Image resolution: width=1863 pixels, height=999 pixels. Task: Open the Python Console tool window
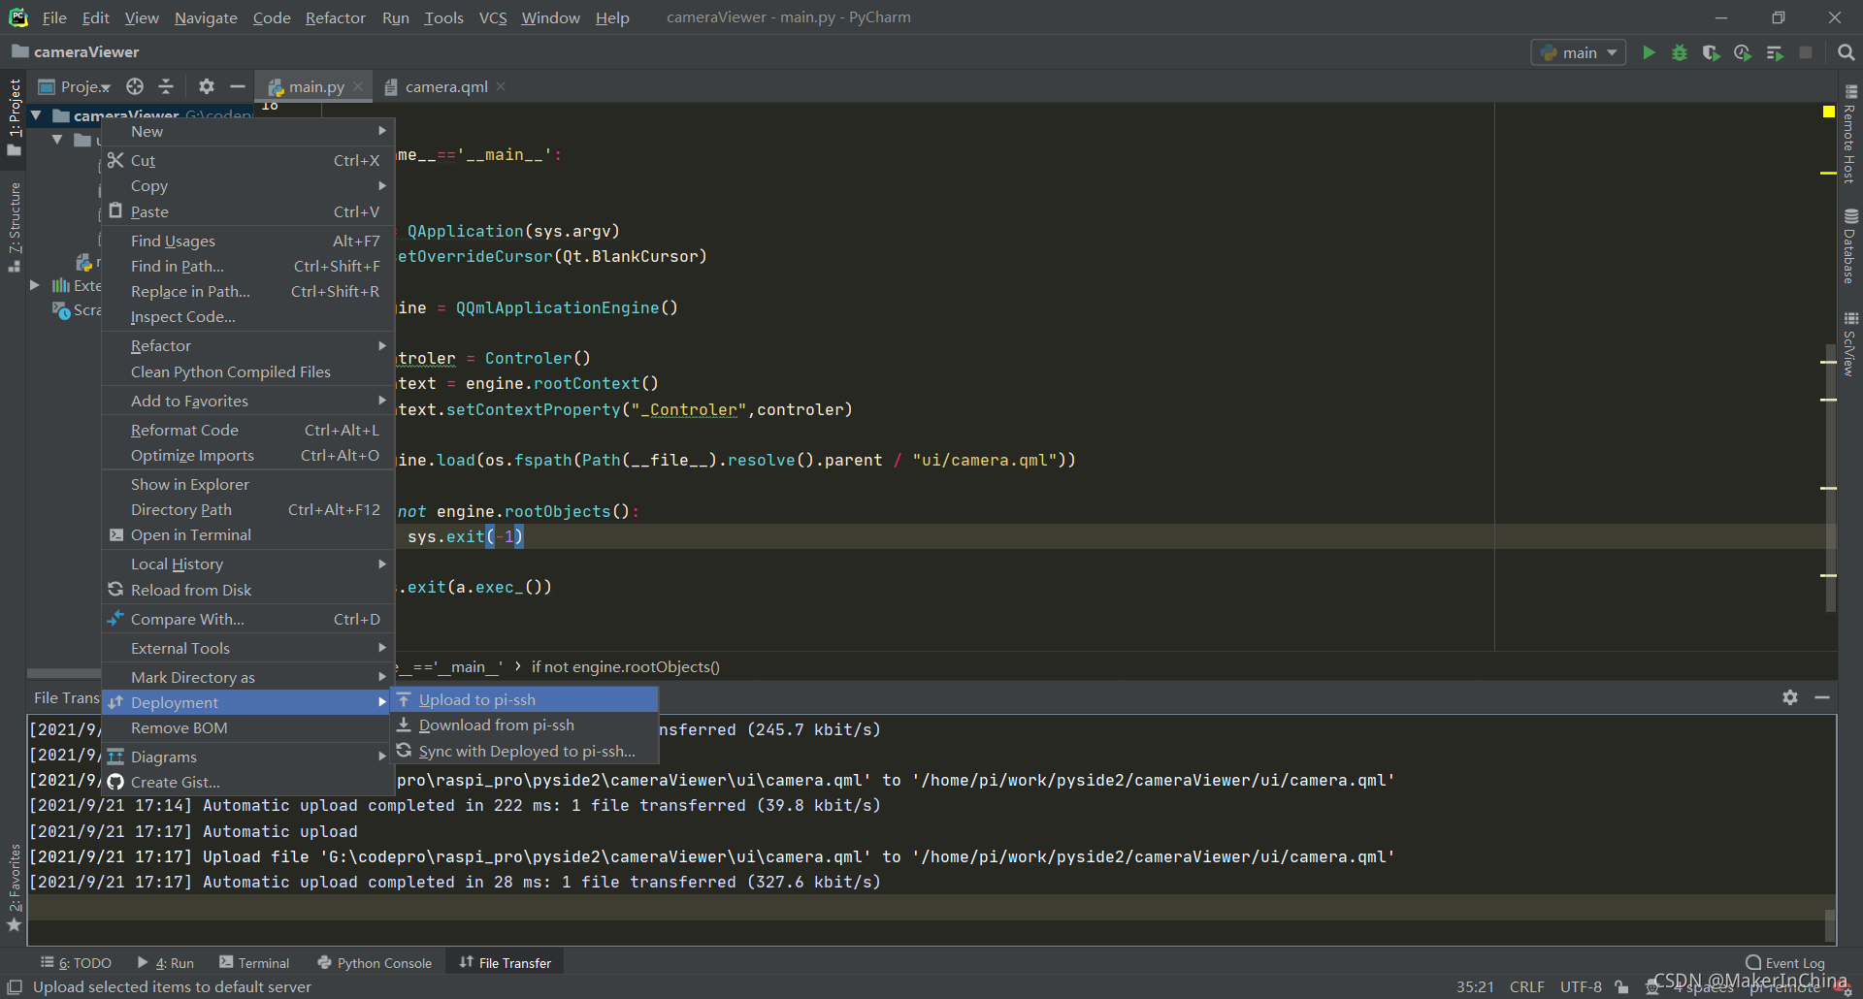coord(375,962)
